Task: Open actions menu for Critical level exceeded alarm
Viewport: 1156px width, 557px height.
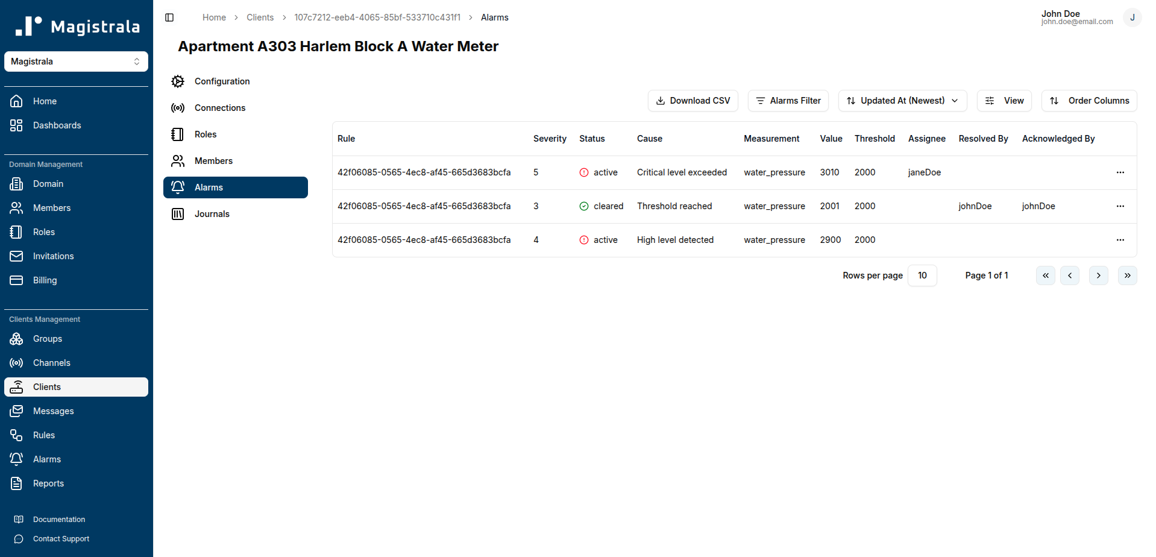Action: [x=1120, y=172]
